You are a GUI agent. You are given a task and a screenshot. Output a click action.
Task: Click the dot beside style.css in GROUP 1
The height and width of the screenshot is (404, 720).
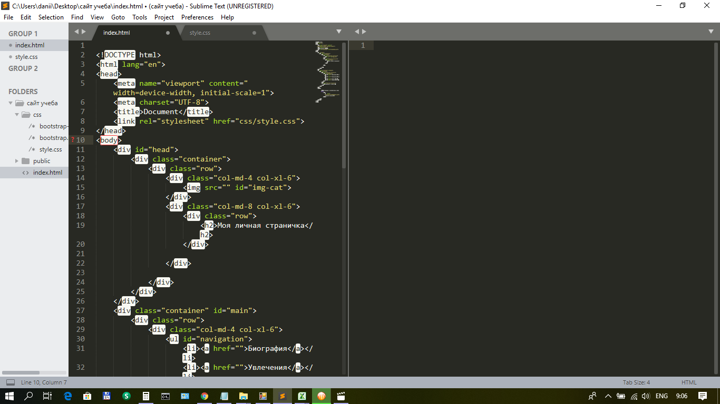[x=11, y=57]
